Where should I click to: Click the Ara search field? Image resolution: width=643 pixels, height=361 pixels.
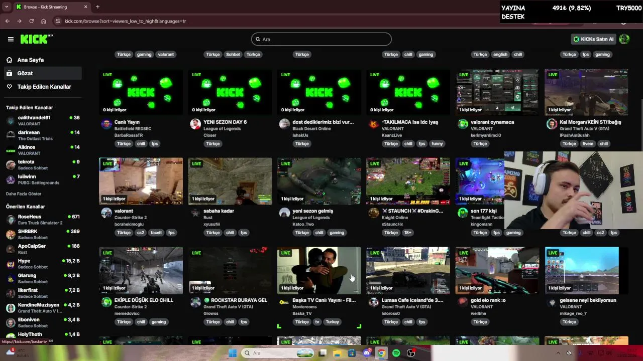point(321,39)
